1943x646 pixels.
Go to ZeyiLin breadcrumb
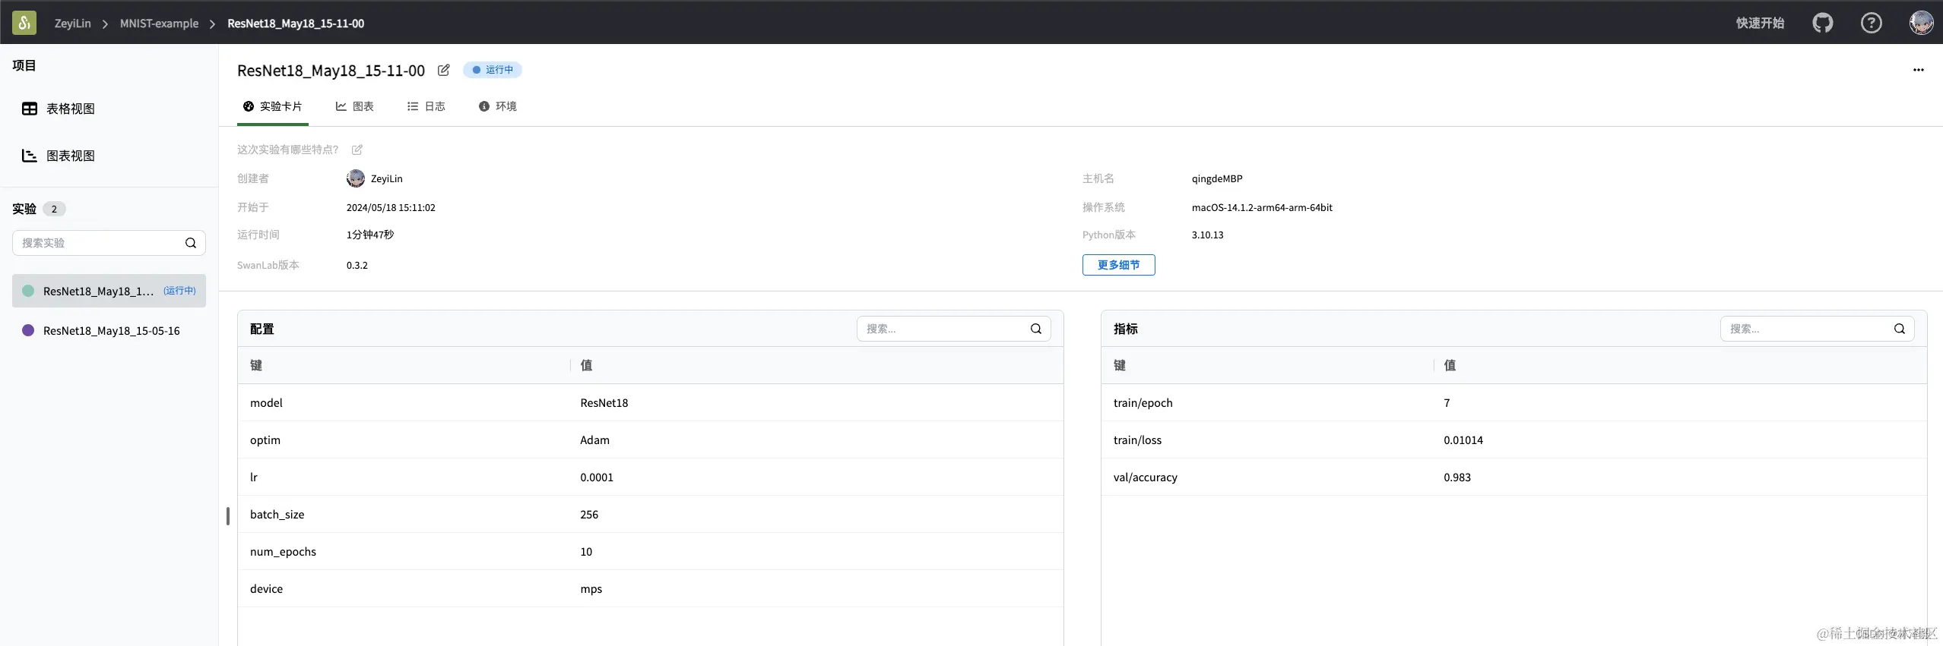click(72, 24)
